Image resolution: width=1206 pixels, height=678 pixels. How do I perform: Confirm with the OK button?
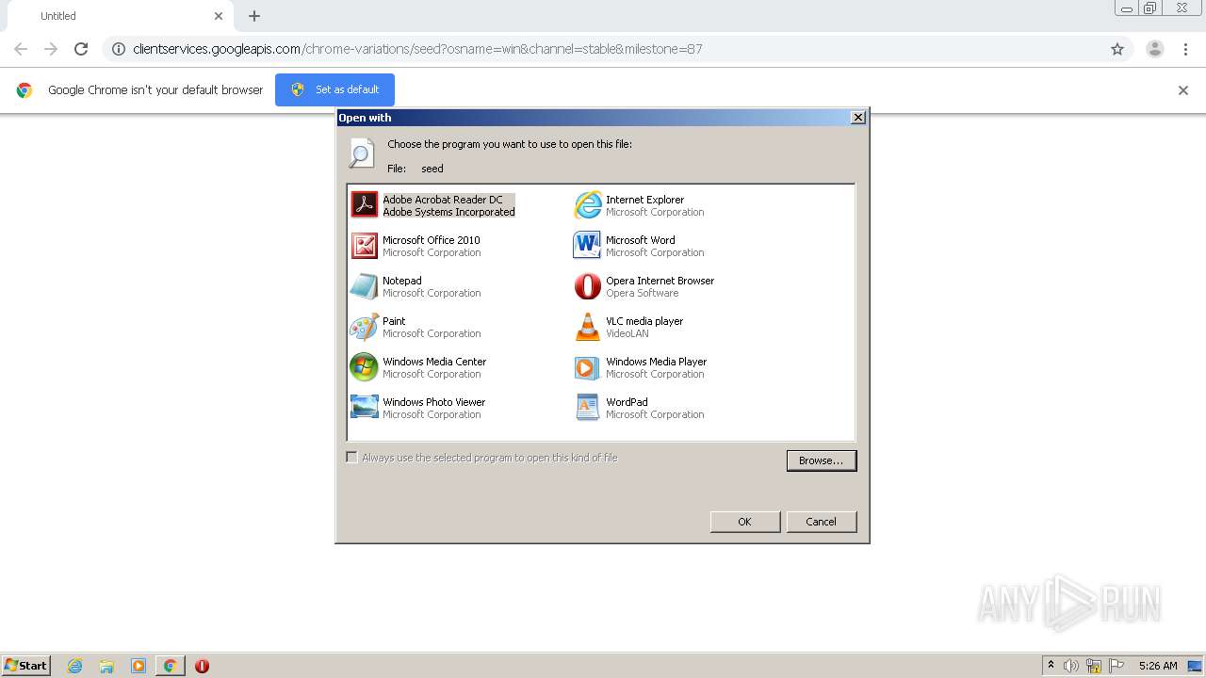click(744, 522)
